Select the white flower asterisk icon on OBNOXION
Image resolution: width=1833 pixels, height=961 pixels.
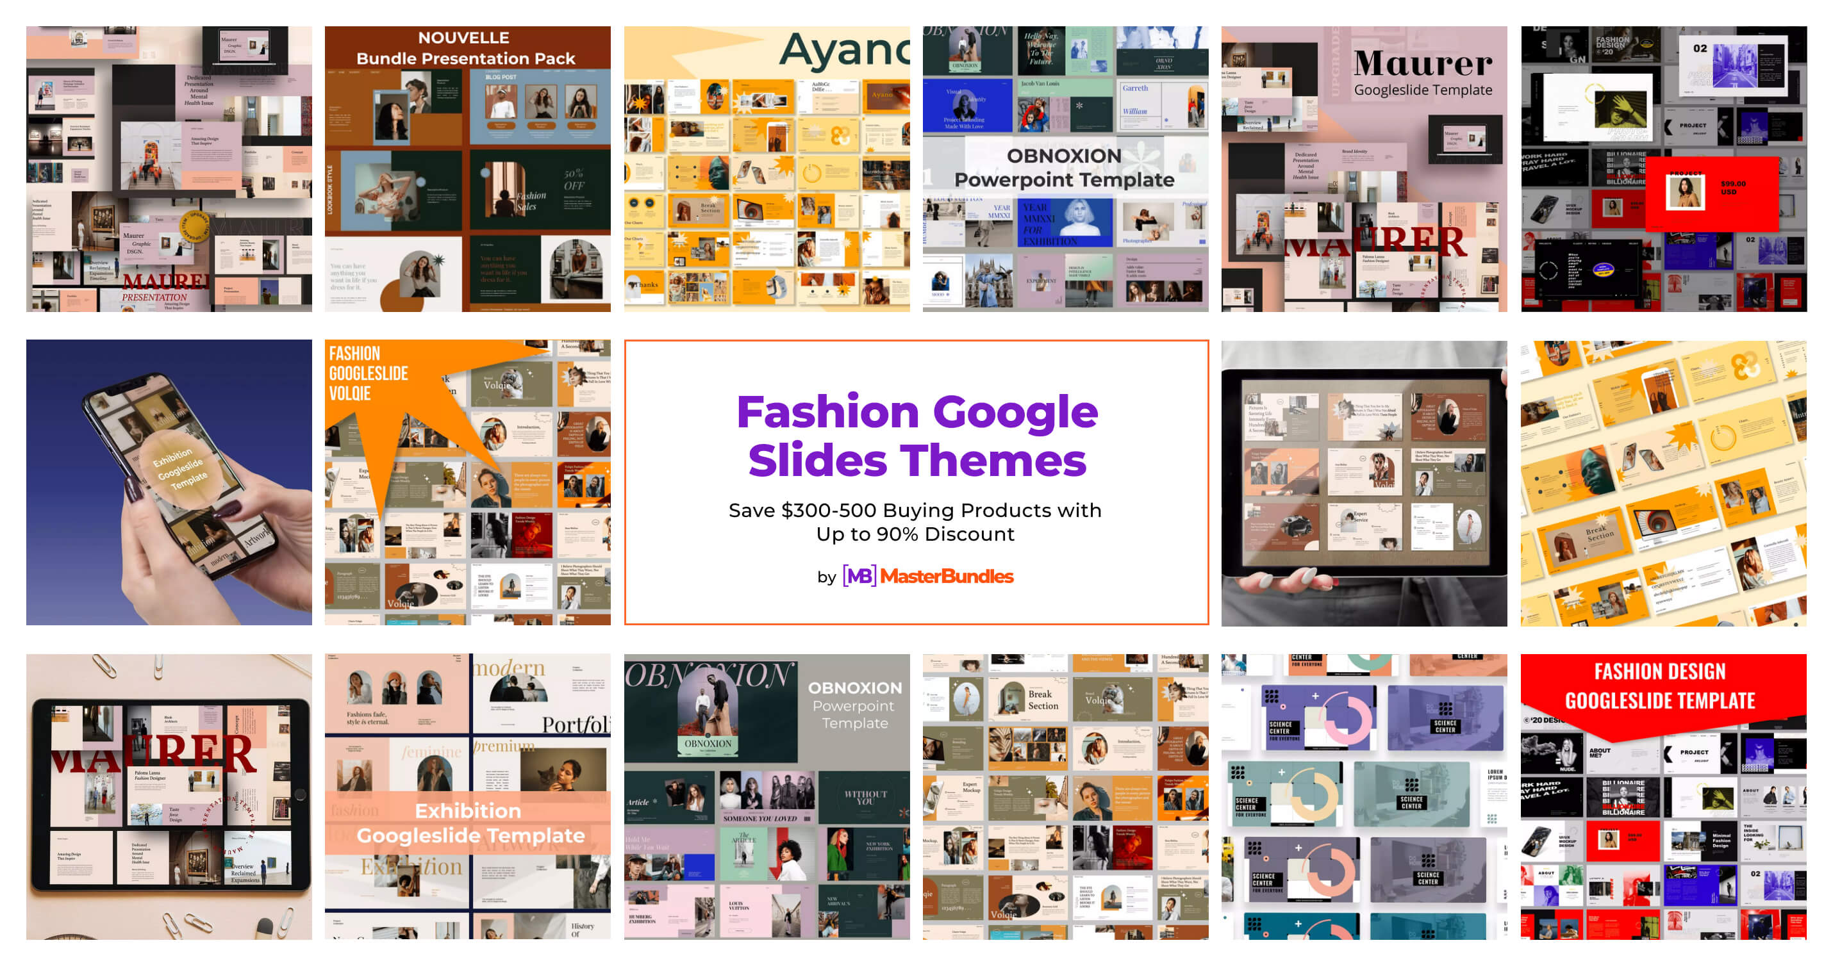click(x=1140, y=160)
